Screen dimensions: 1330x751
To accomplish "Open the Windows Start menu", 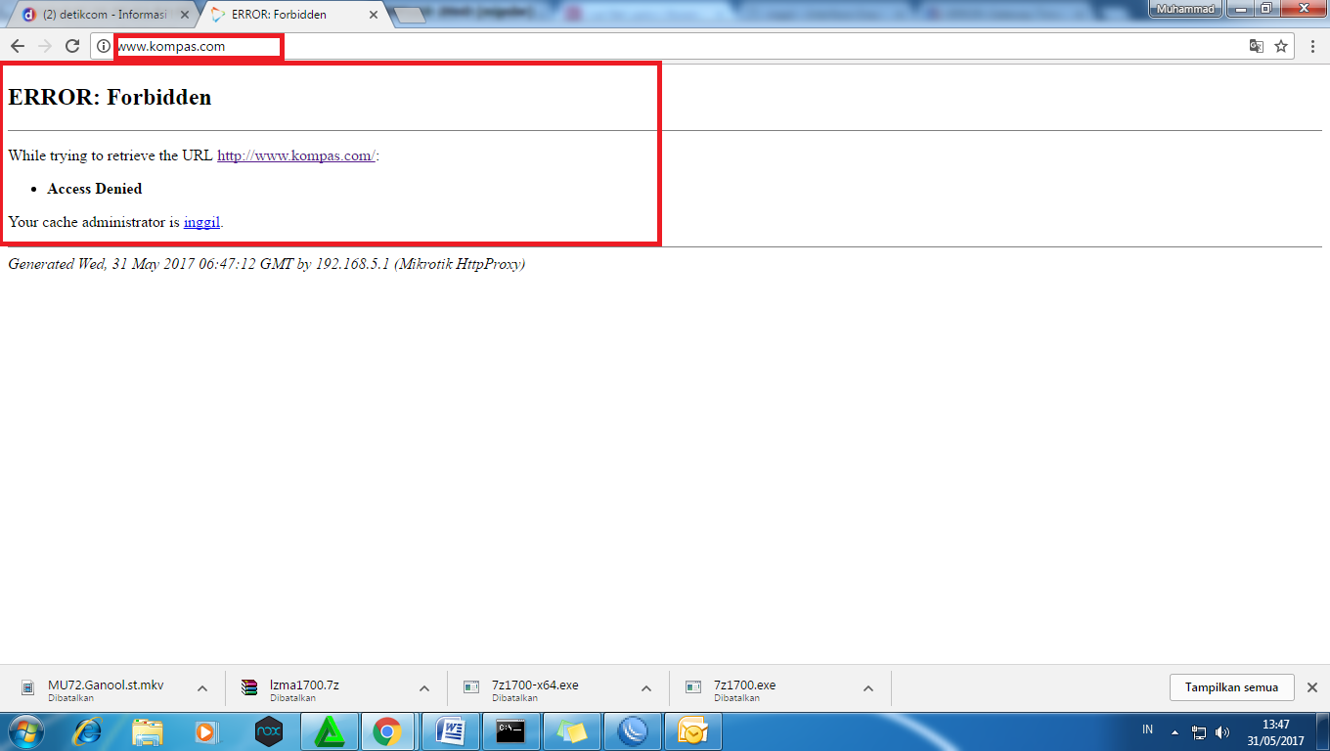I will click(x=26, y=731).
